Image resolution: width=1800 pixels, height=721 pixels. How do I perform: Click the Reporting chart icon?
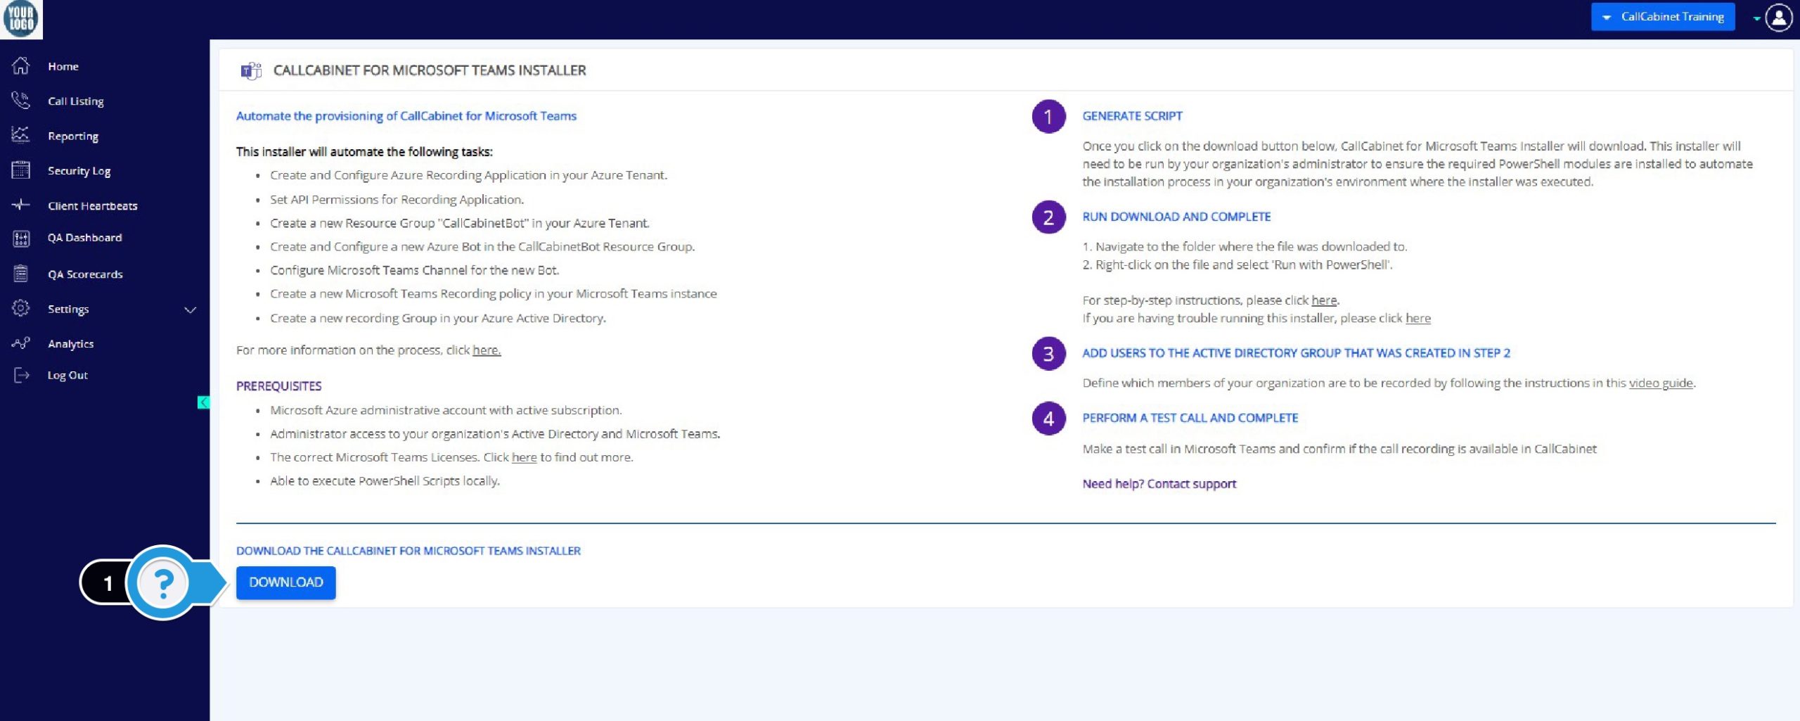point(20,135)
